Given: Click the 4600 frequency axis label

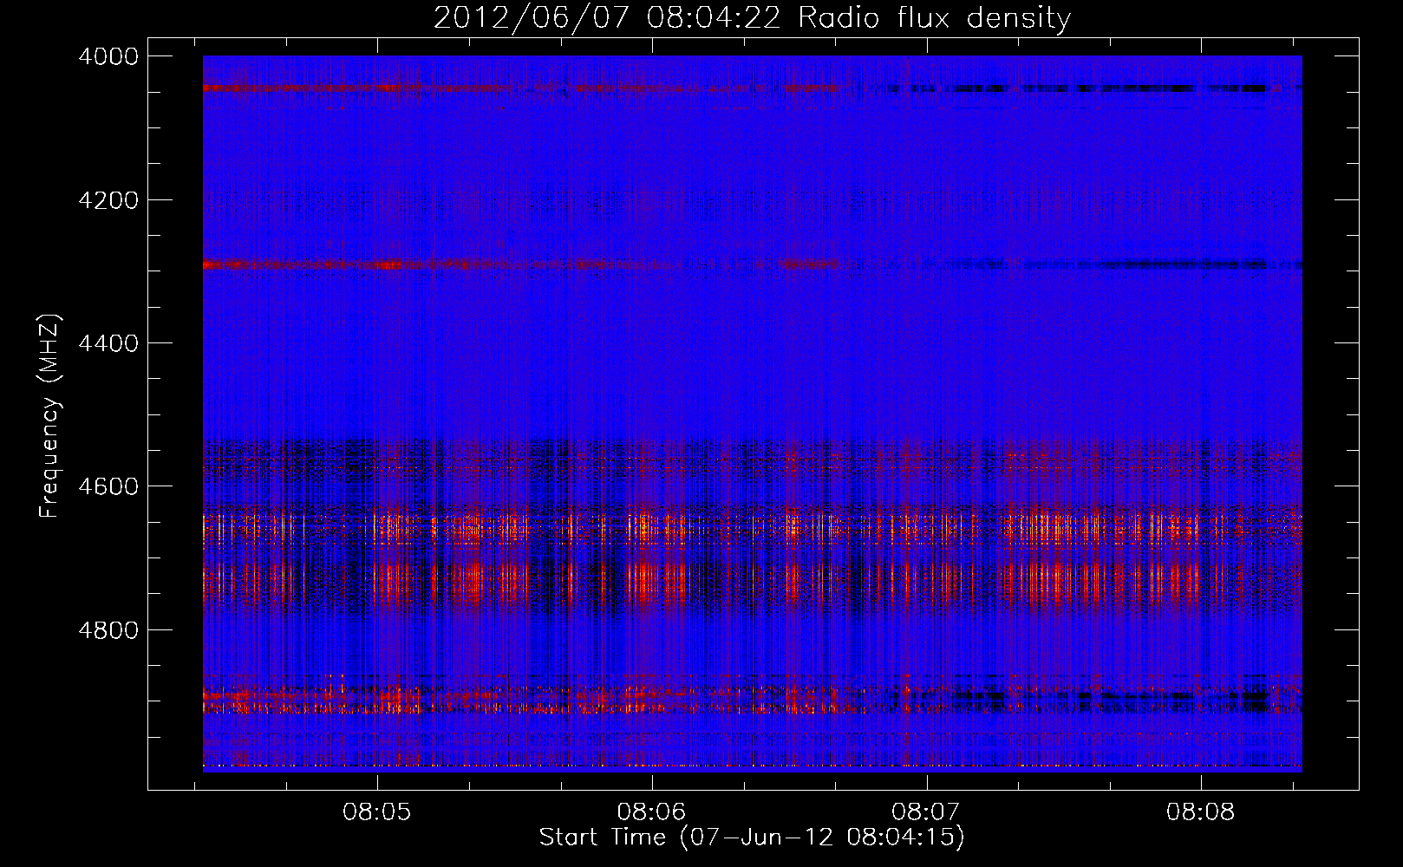Looking at the screenshot, I should pyautogui.click(x=108, y=486).
